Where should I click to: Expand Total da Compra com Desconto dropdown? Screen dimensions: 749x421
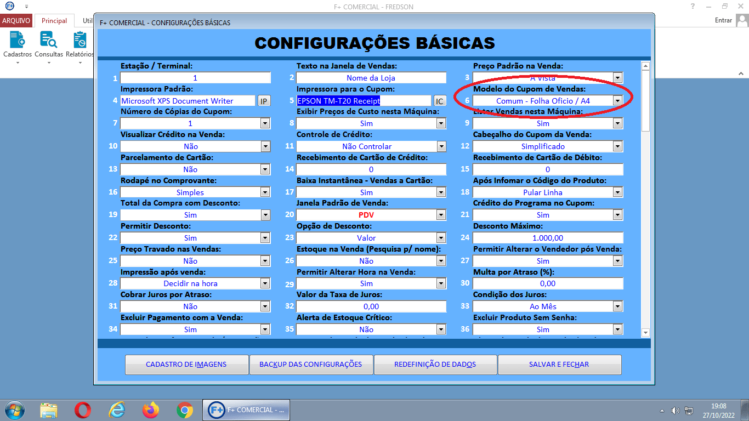click(x=265, y=215)
